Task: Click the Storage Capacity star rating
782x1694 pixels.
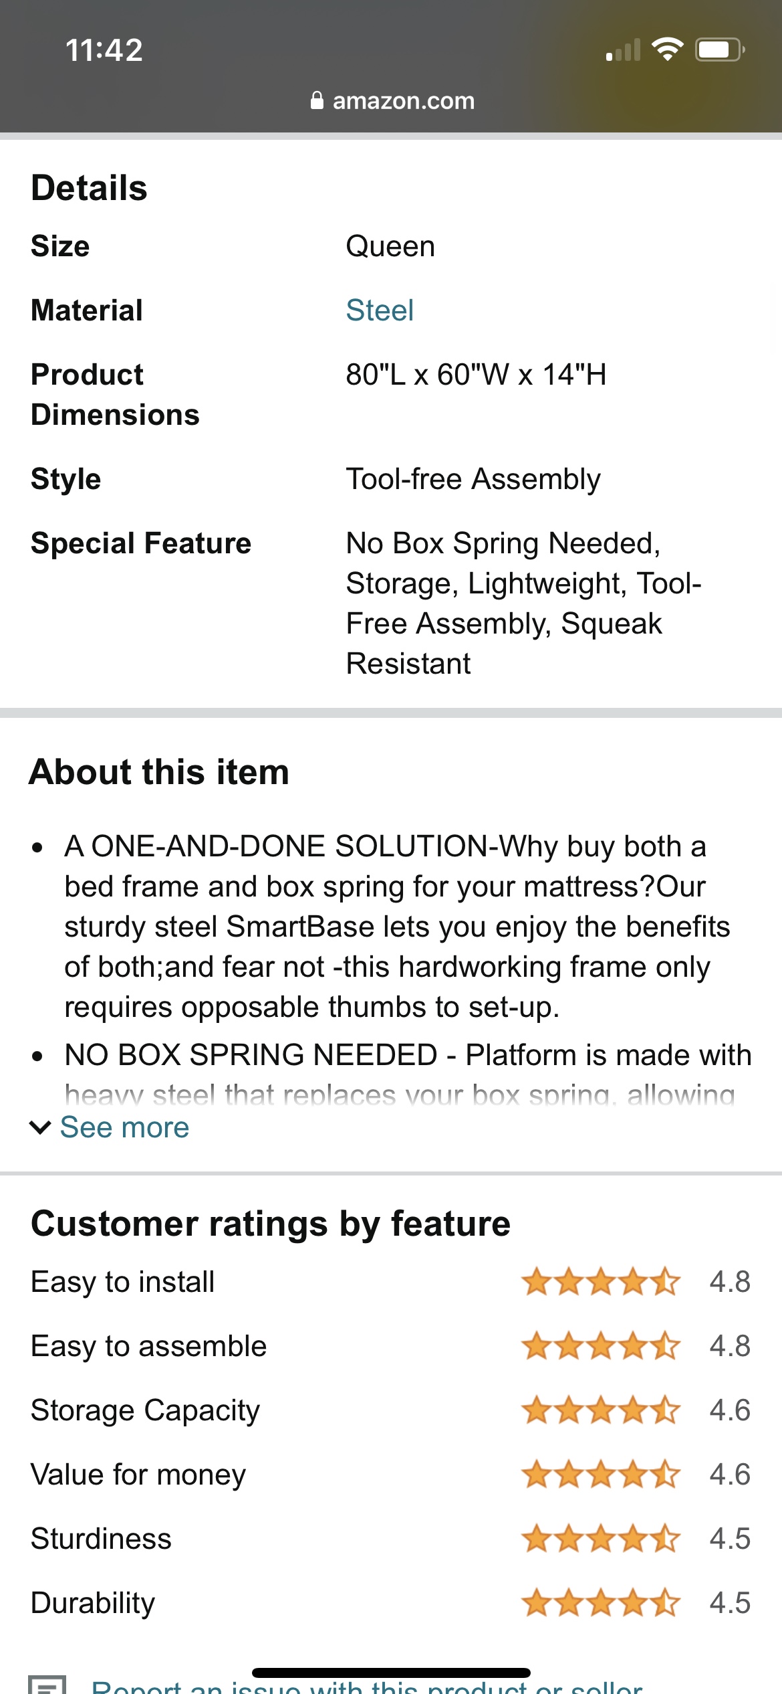Action: coord(601,1410)
